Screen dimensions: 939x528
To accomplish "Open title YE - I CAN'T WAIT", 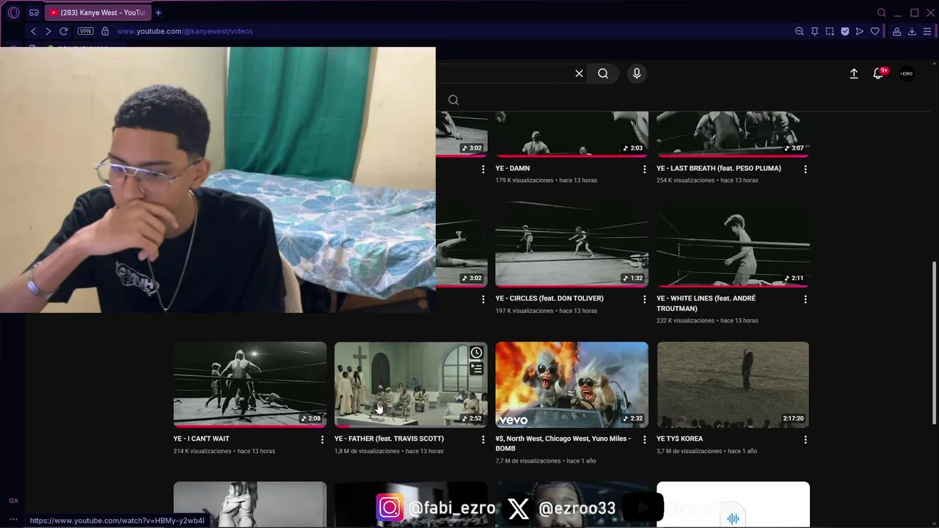I will (201, 439).
